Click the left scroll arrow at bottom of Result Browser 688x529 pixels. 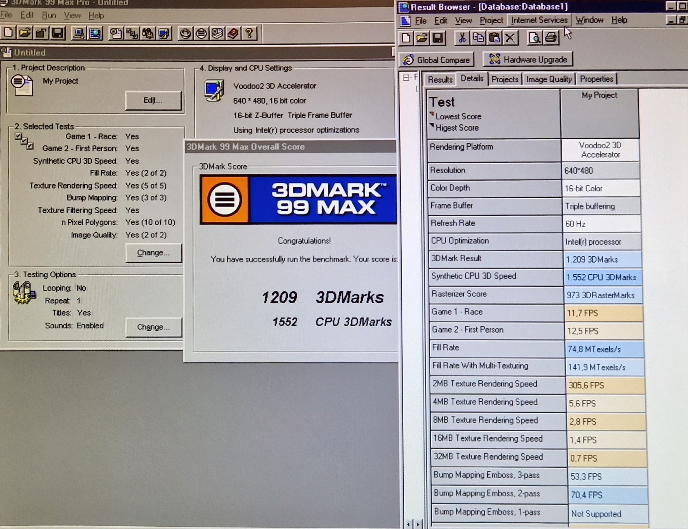[408, 524]
